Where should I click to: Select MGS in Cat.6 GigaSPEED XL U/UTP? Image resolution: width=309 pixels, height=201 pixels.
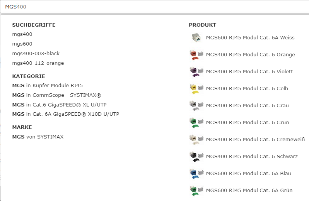click(59, 105)
